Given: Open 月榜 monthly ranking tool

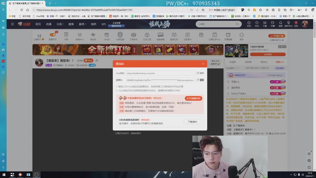Looking at the screenshot, I should point(66,36).
